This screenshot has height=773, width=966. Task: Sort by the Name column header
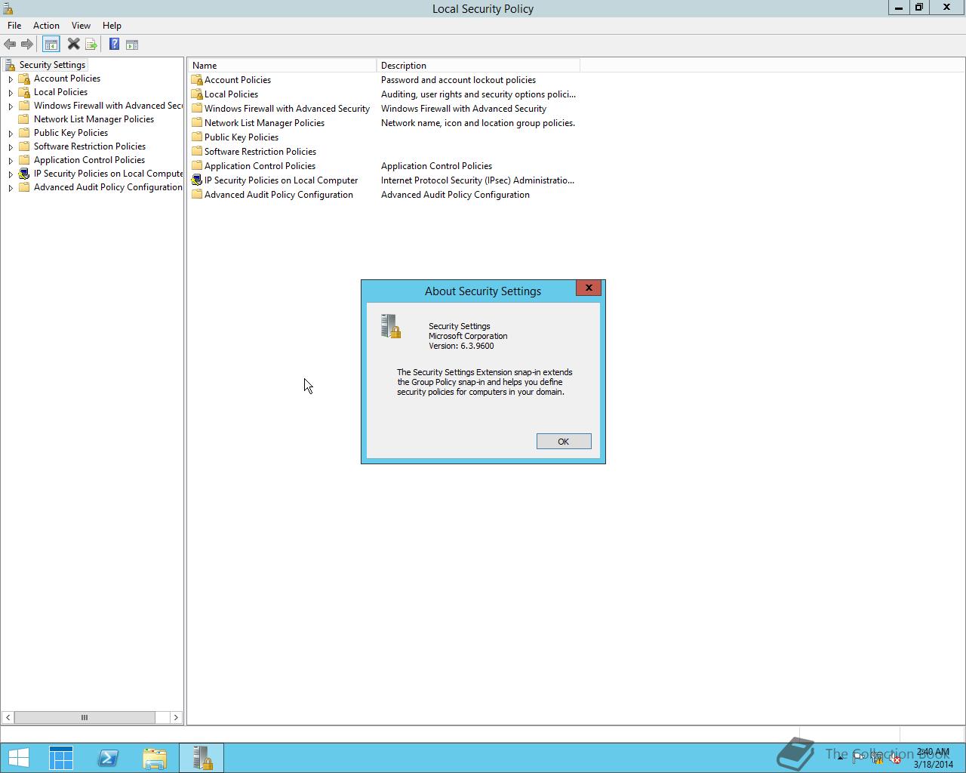pos(282,66)
